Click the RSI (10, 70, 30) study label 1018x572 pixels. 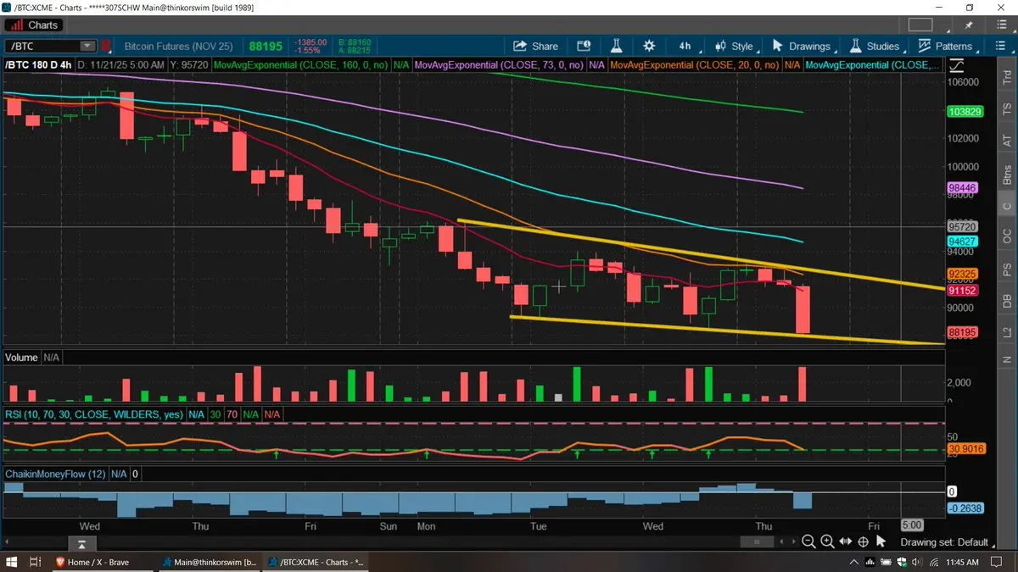click(93, 414)
